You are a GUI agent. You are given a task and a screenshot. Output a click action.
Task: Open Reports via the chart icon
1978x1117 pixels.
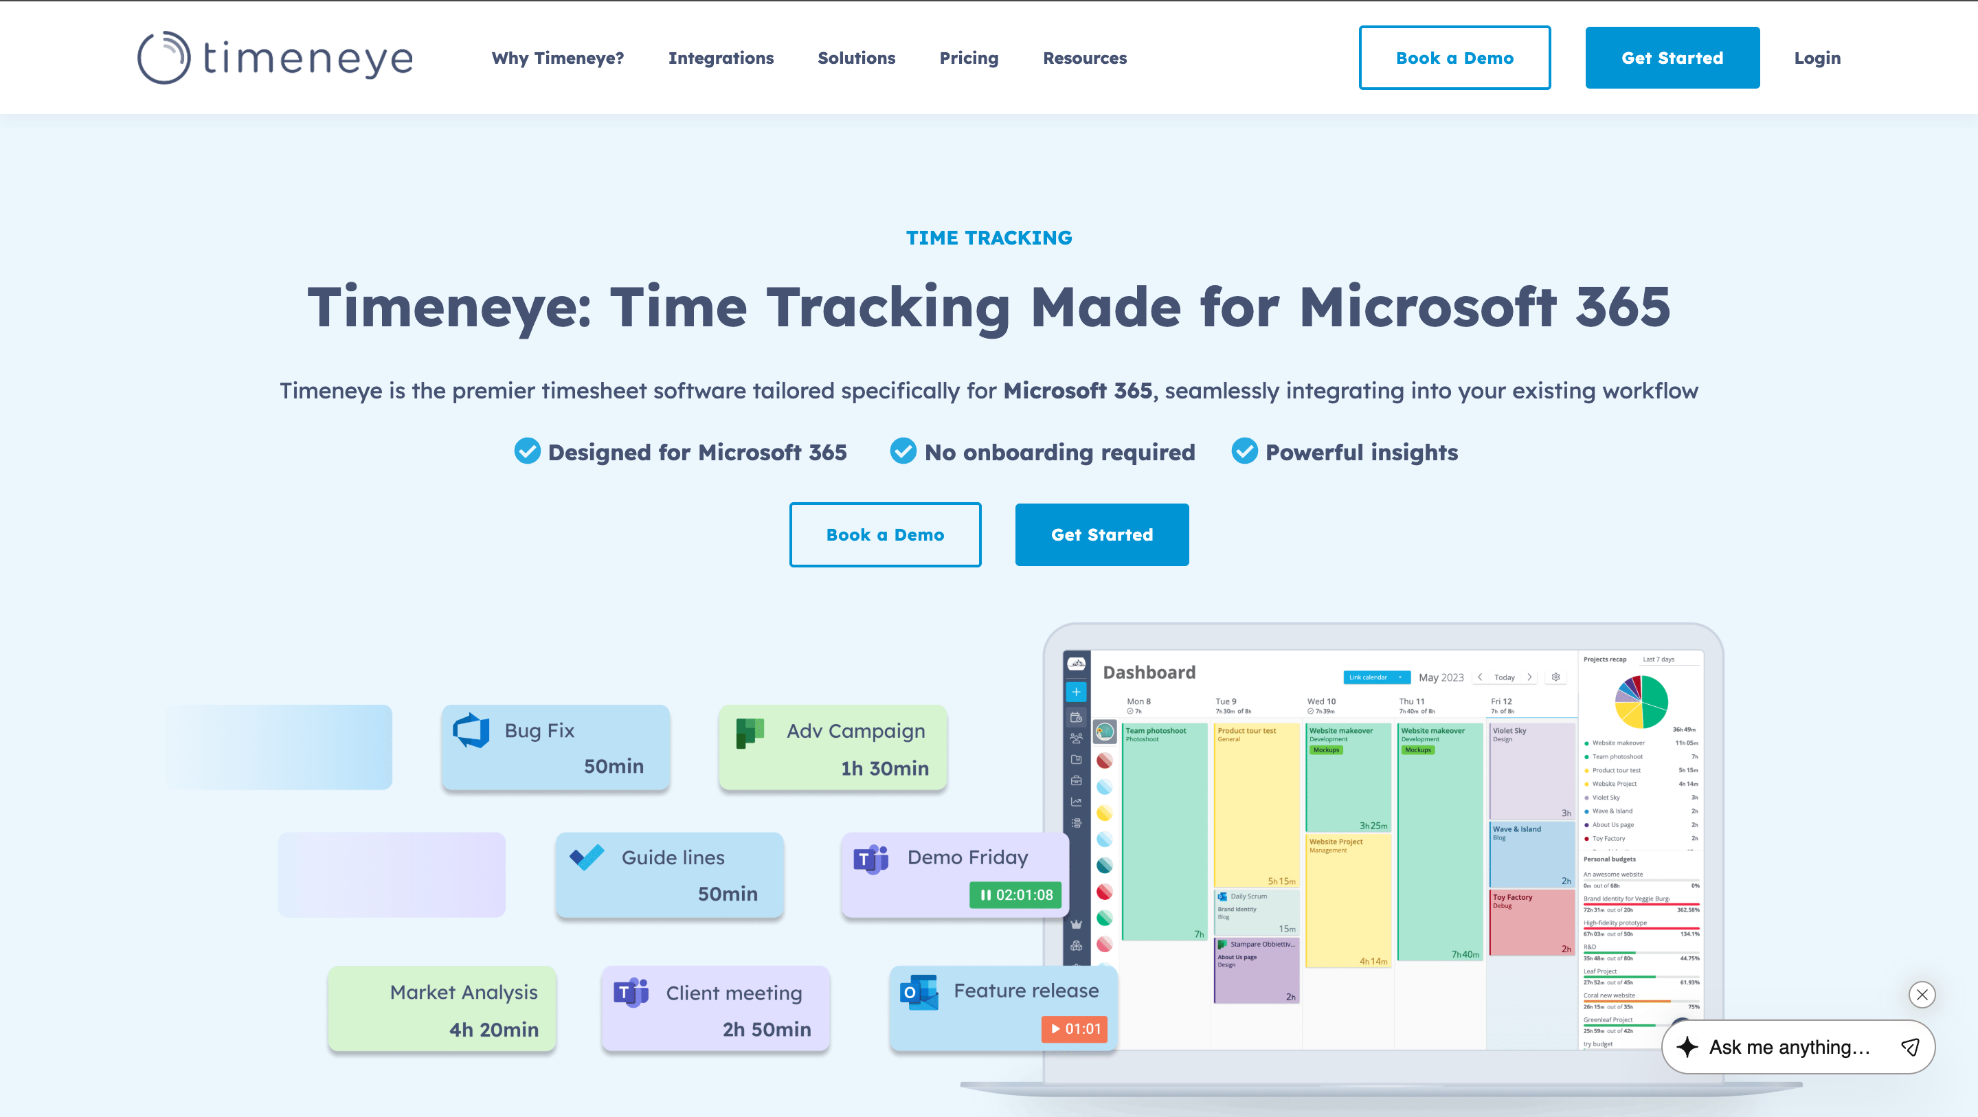[1077, 797]
